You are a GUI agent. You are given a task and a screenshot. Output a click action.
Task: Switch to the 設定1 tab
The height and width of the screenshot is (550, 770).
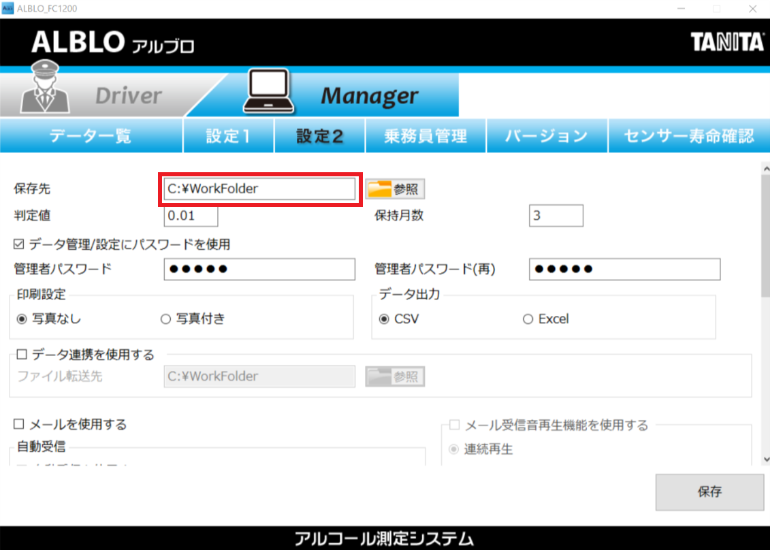click(x=228, y=135)
